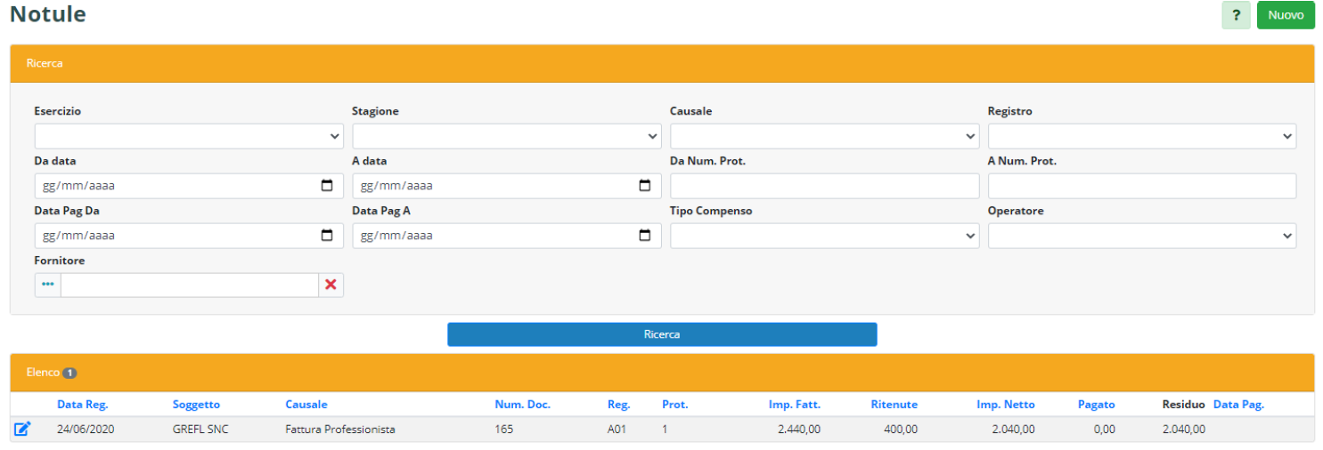Open the help question mark button
Viewport: 1323px width, 450px height.
click(1236, 16)
